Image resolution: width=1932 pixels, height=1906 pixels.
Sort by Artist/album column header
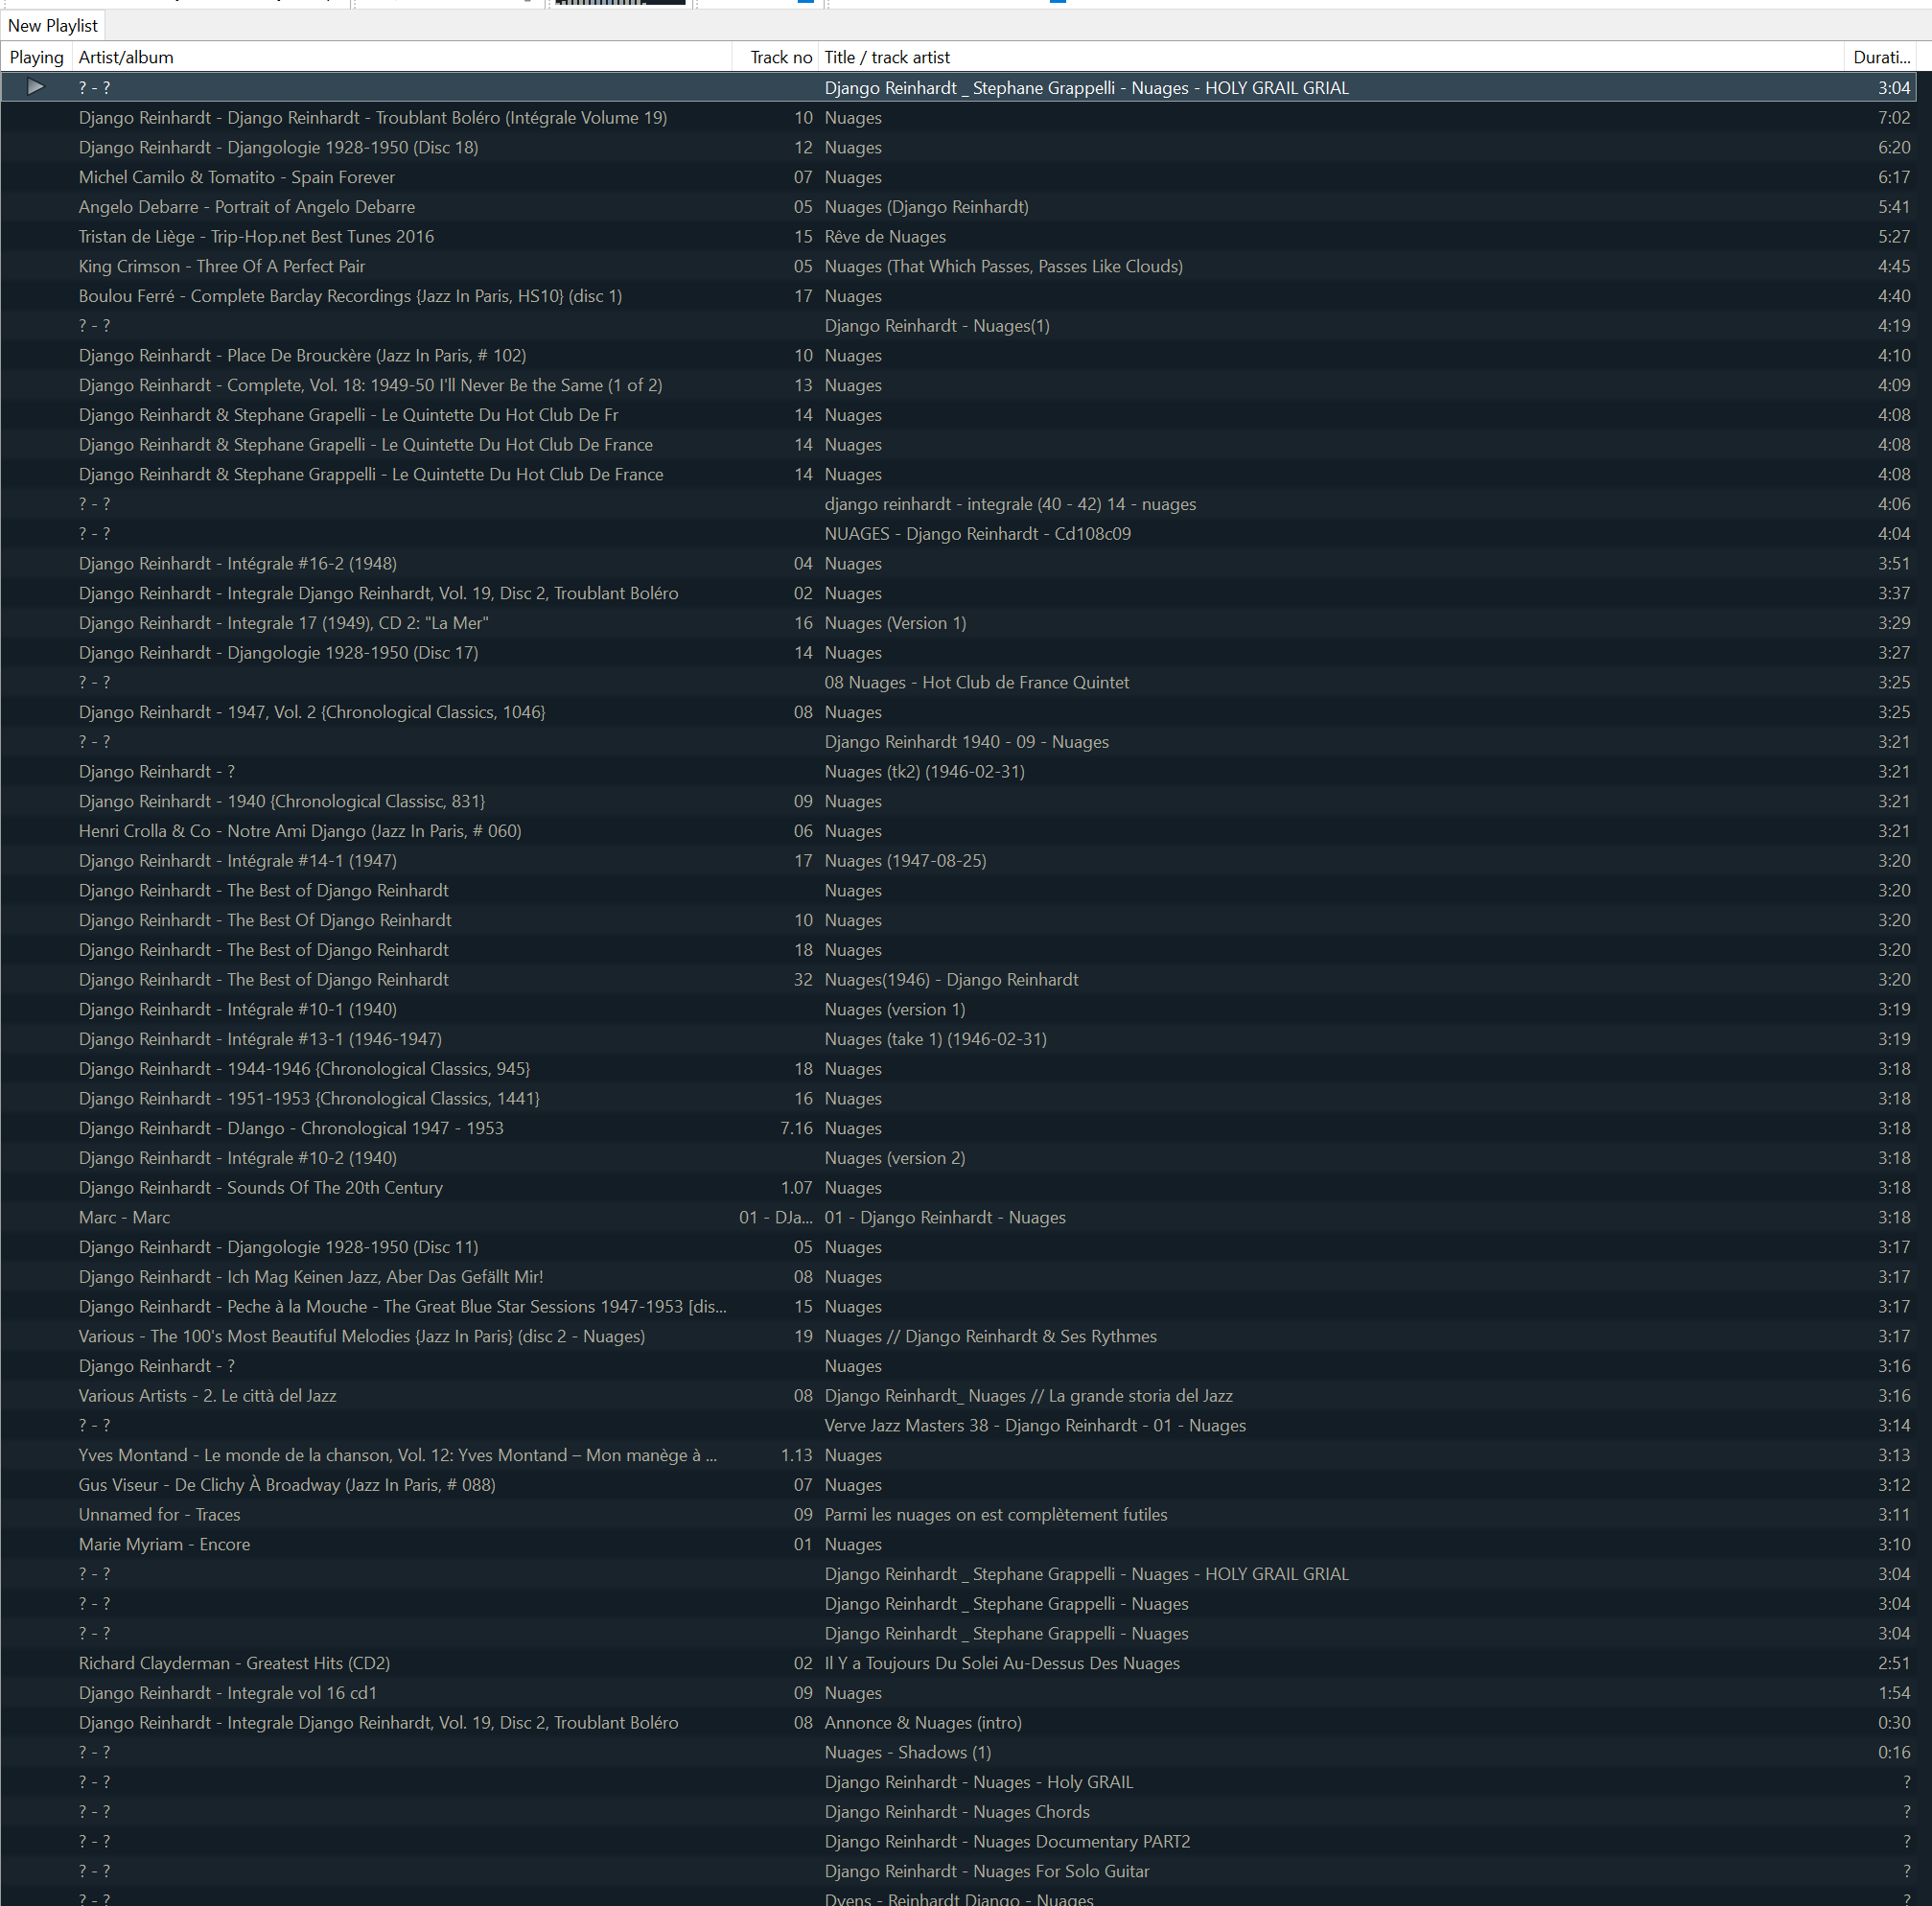coord(126,57)
